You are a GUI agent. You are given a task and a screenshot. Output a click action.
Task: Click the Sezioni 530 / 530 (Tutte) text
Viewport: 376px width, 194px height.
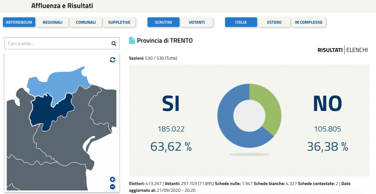[153, 58]
